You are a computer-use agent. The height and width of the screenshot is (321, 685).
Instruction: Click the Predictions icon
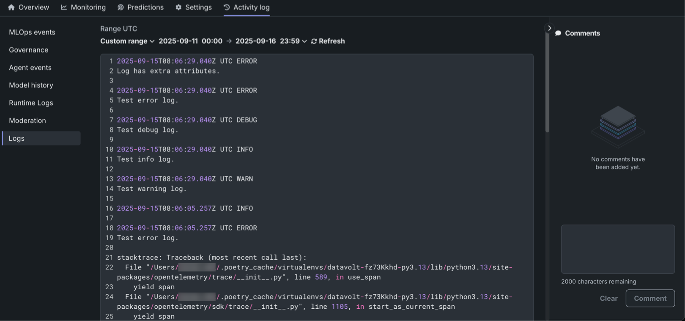coord(121,7)
